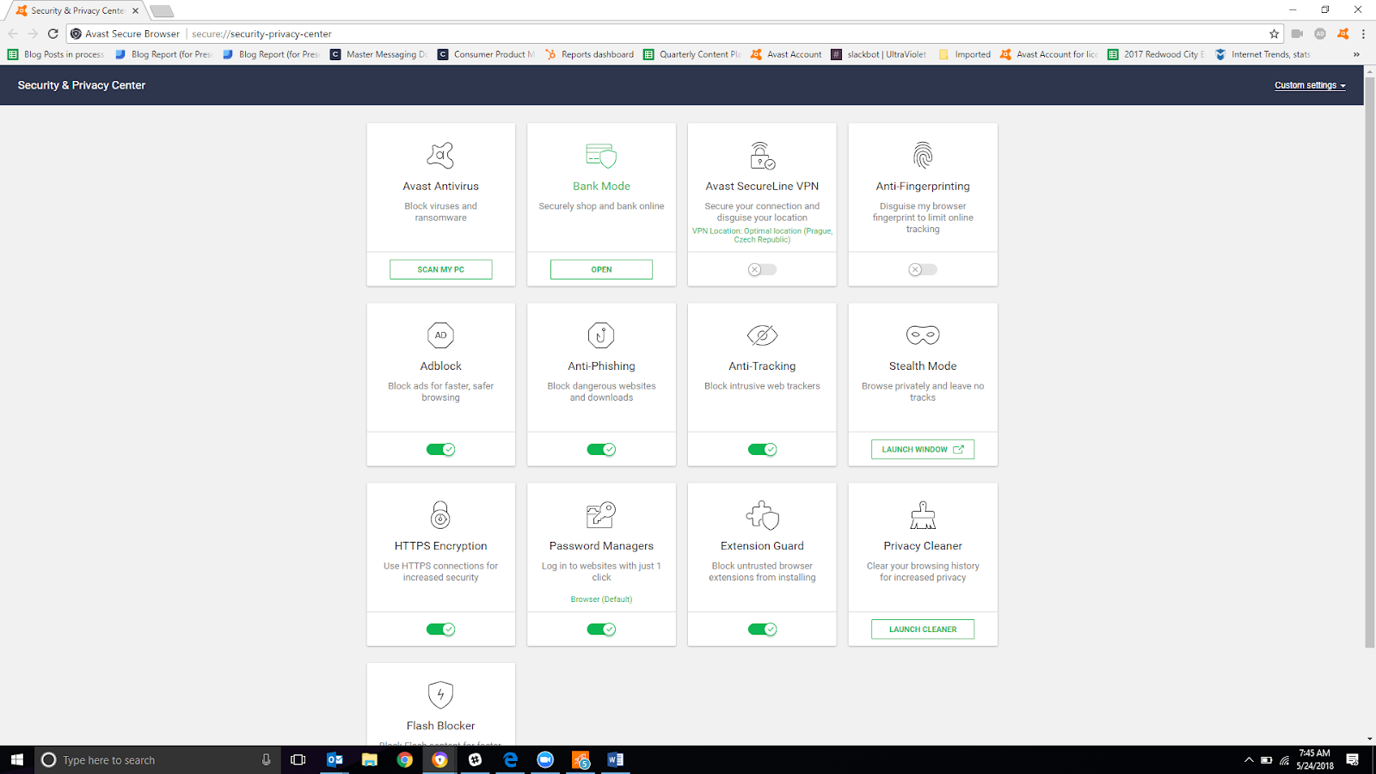Click the taskbar clock showing 7:45 AM
This screenshot has width=1376, height=774.
(x=1315, y=759)
